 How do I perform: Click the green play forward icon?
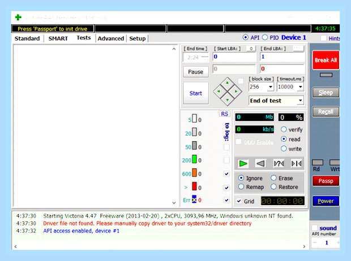243,164
